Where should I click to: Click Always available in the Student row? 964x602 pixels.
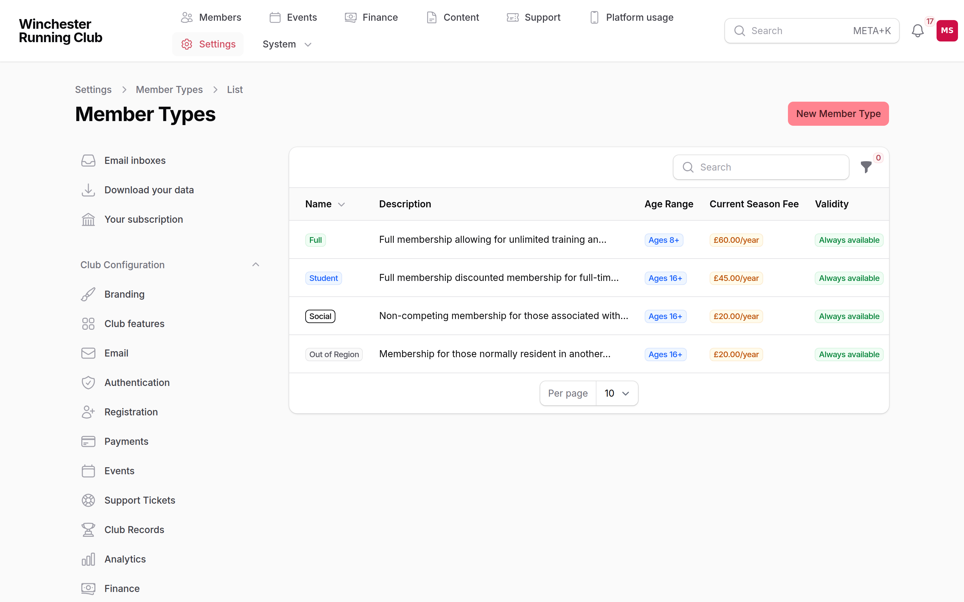click(849, 278)
